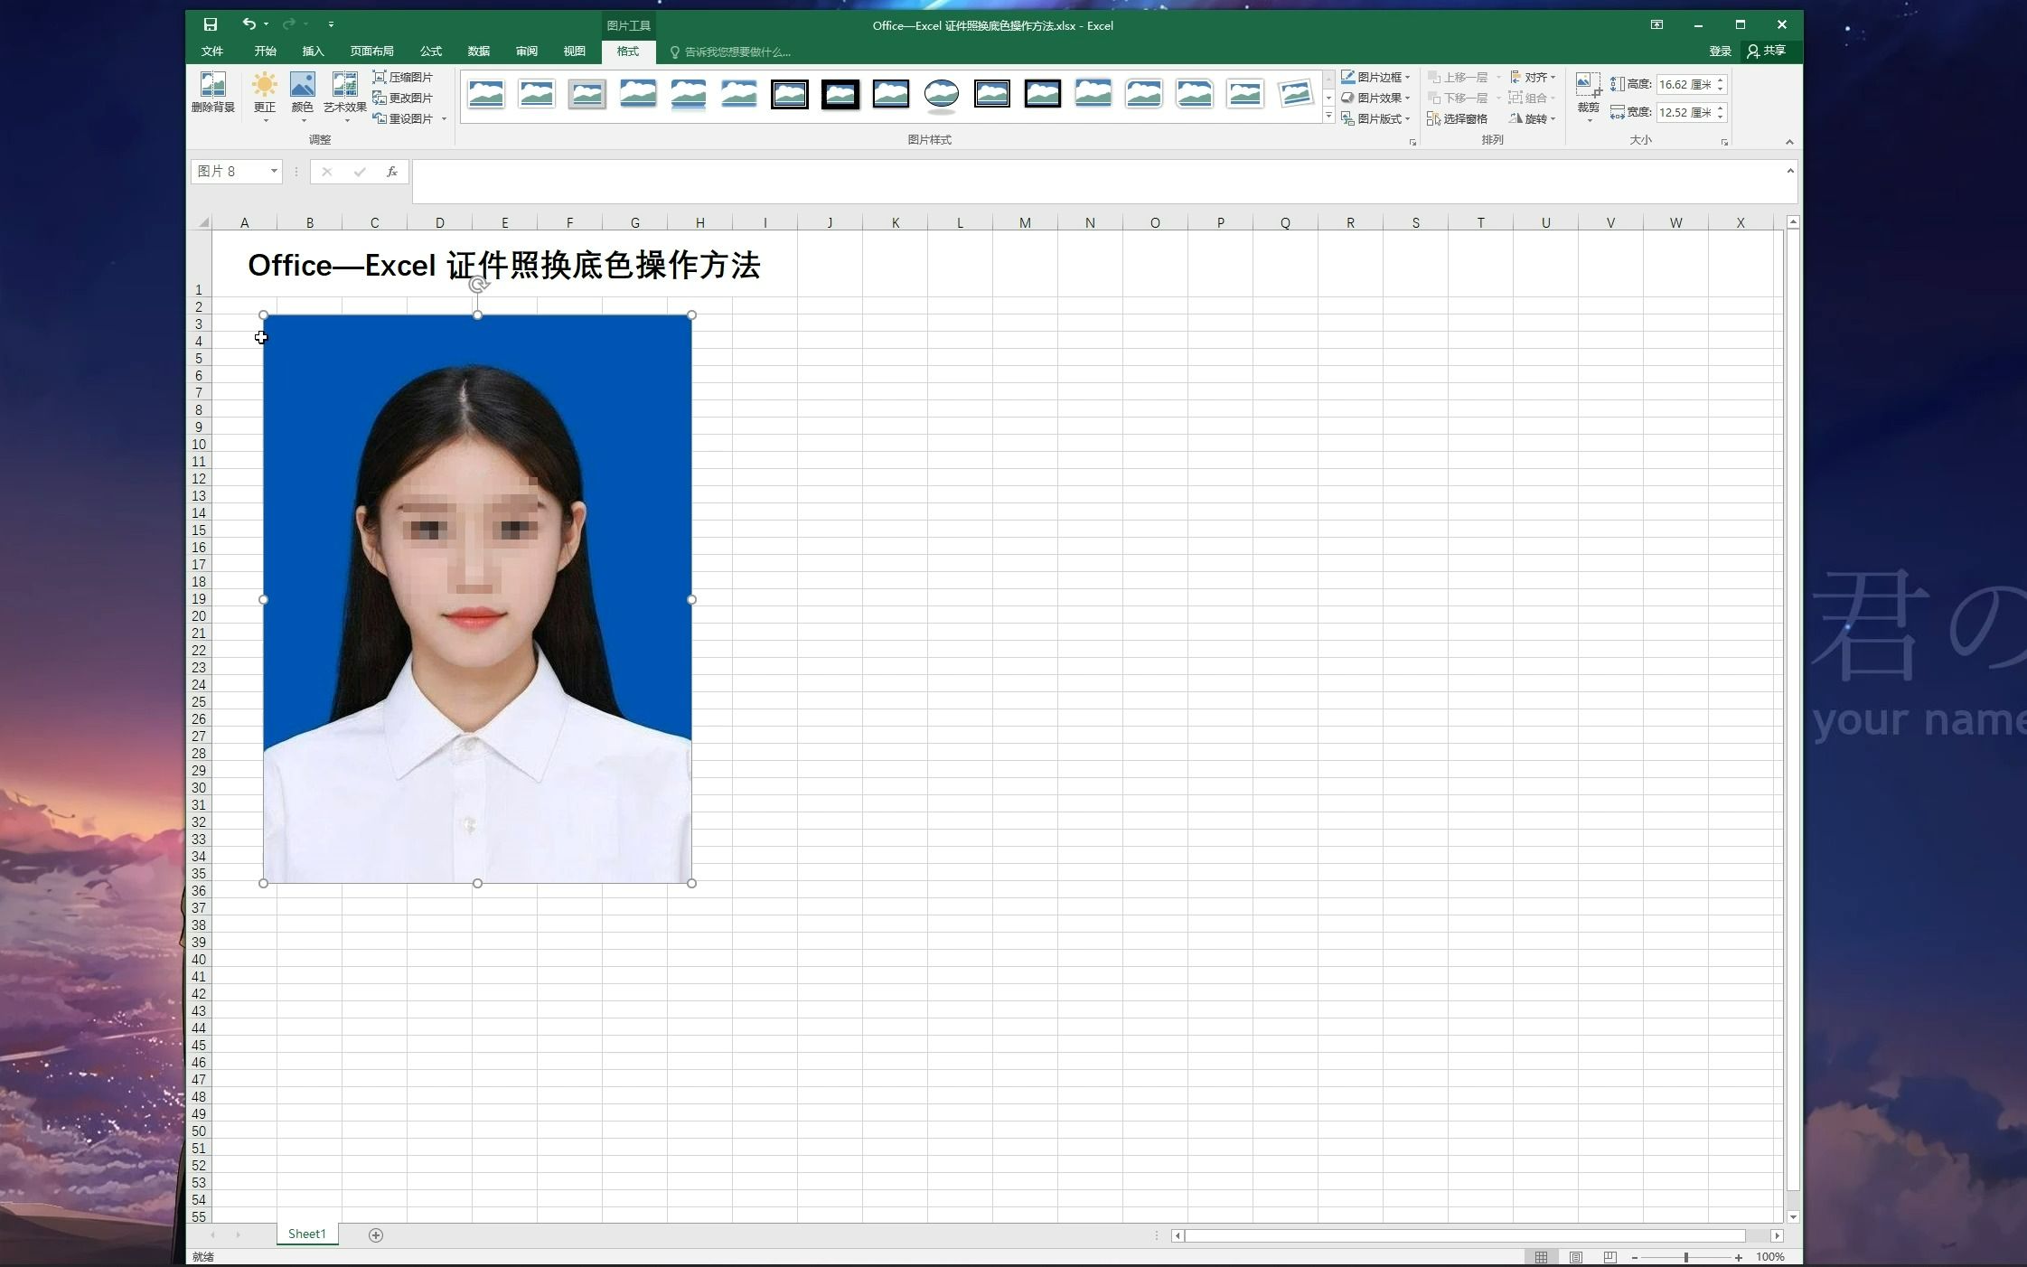2027x1267 pixels.
Task: Open the Corrections (更正) sun icon
Action: pyautogui.click(x=264, y=85)
